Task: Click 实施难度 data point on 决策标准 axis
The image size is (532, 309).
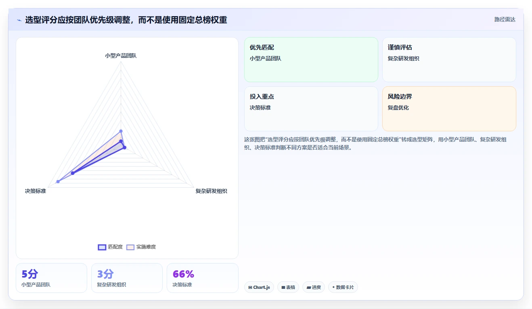Action: 58,182
